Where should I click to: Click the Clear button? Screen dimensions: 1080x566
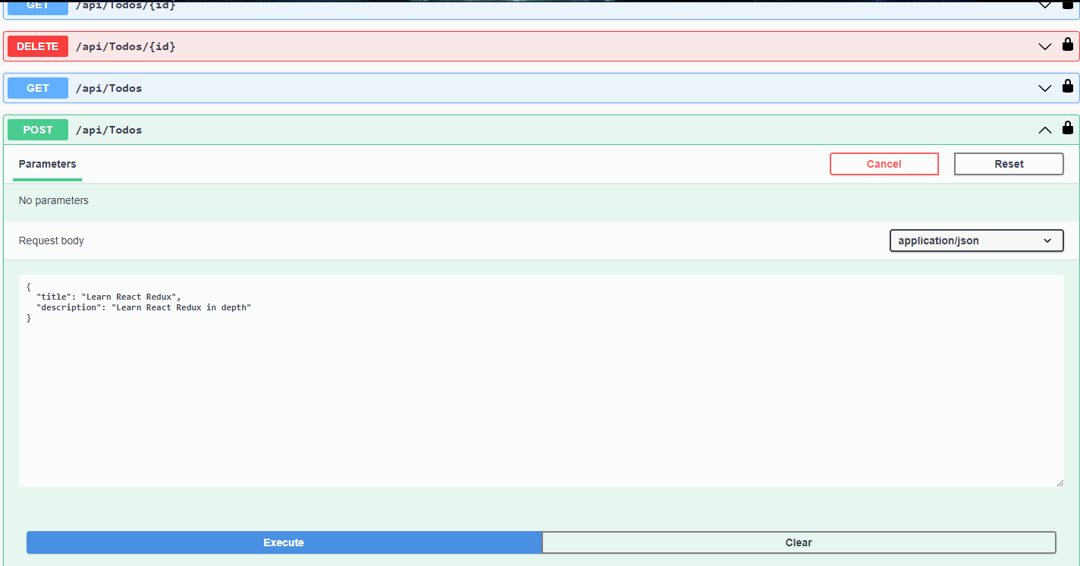799,542
